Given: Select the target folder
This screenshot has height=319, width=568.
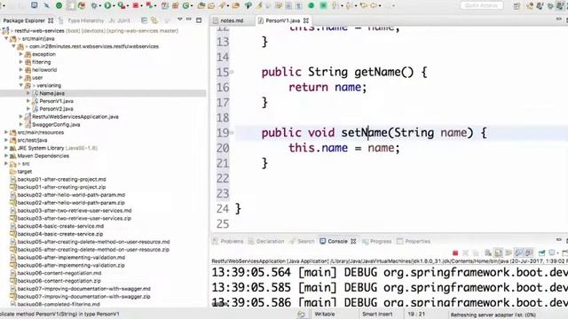Looking at the screenshot, I should coord(25,171).
